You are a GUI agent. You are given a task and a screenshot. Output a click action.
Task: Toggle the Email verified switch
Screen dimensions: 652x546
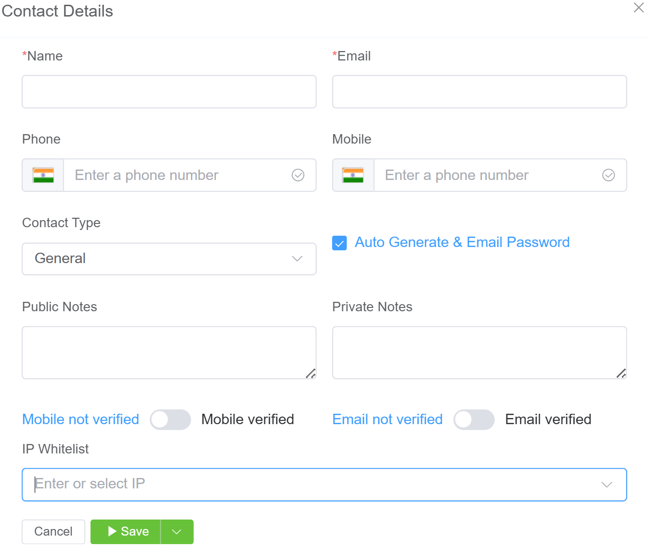click(x=474, y=419)
